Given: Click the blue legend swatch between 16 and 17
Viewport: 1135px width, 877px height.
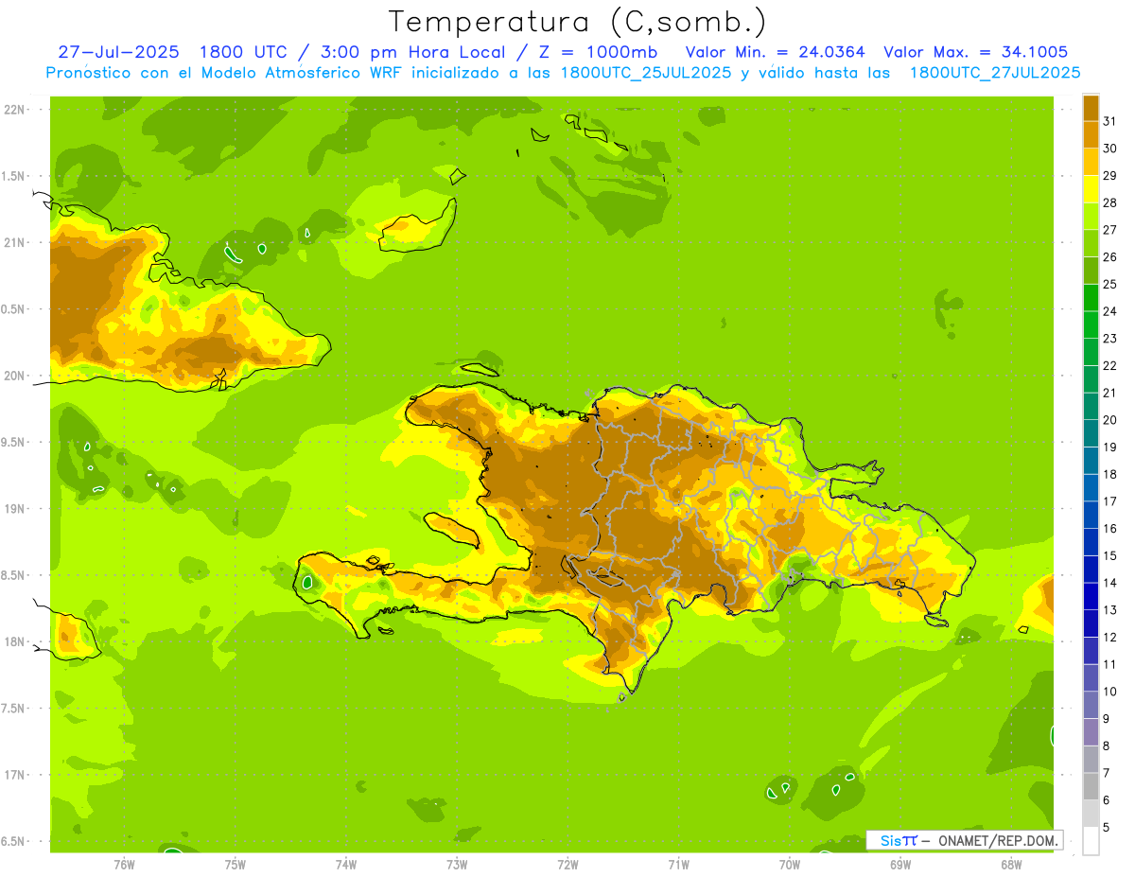Looking at the screenshot, I should tap(1091, 515).
